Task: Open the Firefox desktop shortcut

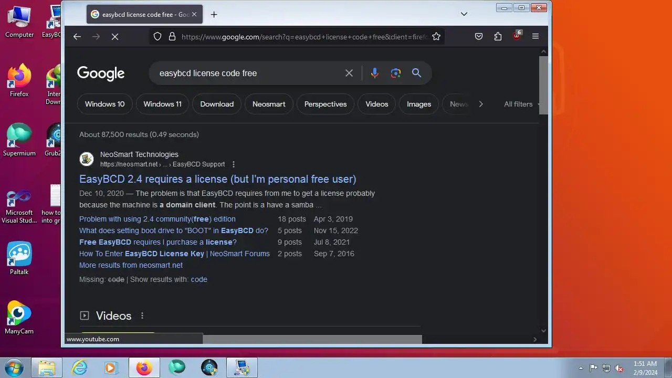Action: point(19,81)
